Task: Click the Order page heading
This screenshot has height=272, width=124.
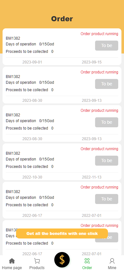Action: [62, 19]
